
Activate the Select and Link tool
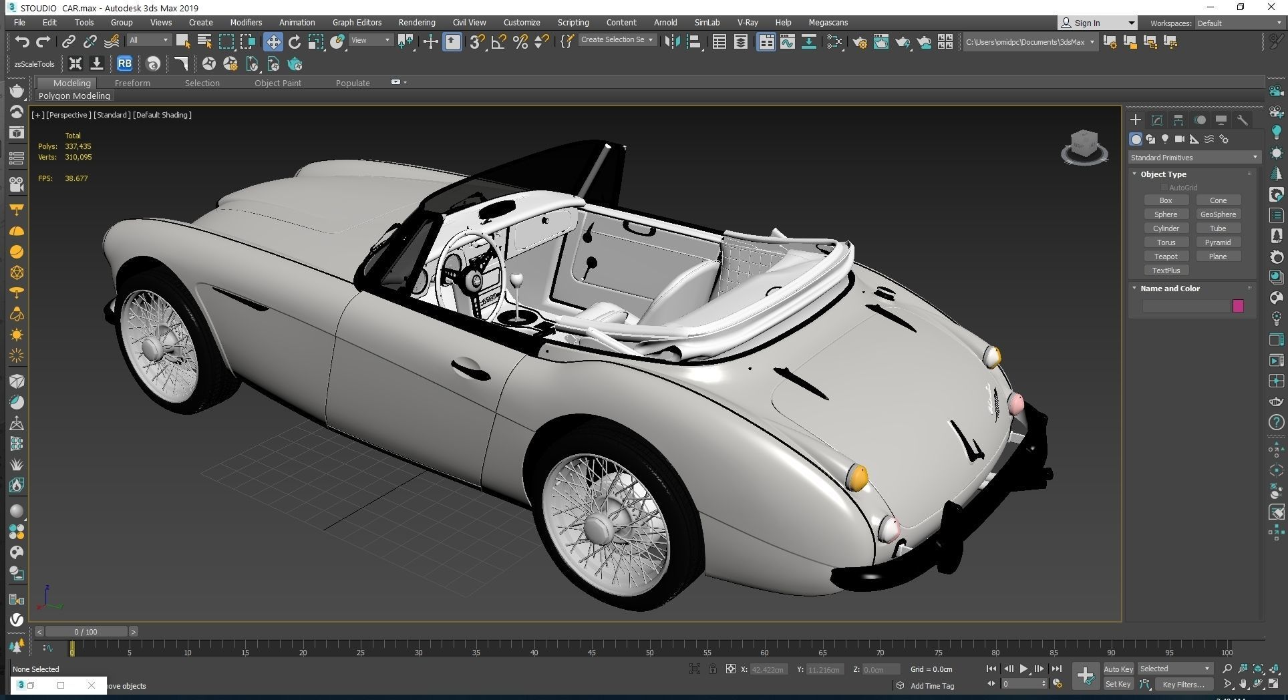68,41
